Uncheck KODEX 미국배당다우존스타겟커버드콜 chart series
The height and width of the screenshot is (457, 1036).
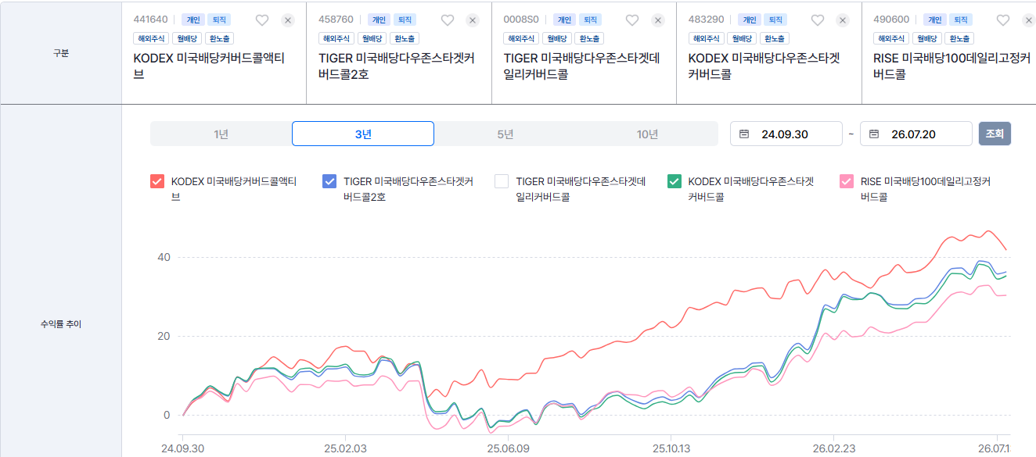(674, 181)
